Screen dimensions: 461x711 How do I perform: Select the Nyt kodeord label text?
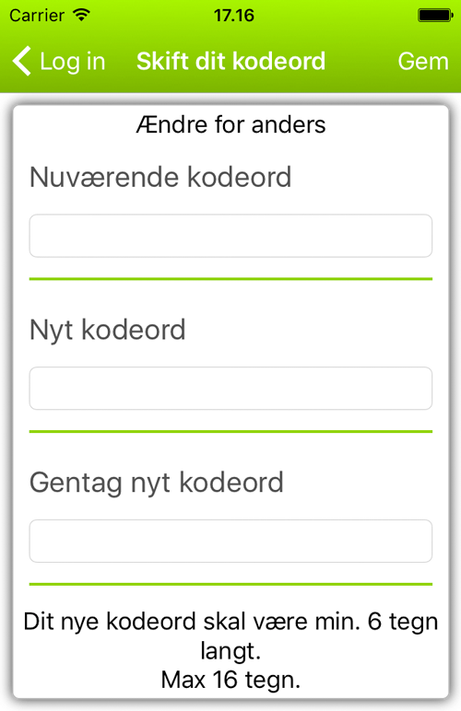point(108,331)
